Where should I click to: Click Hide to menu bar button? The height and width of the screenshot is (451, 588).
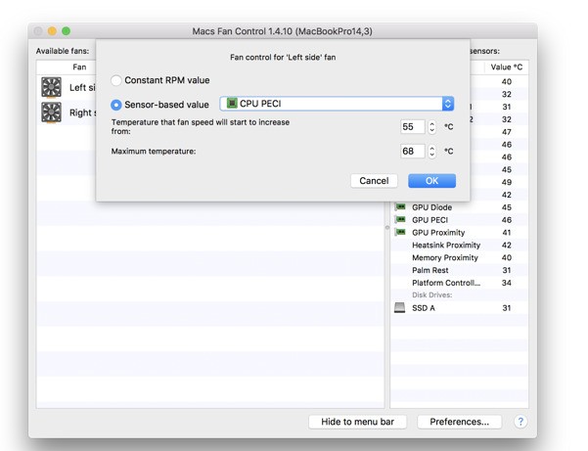click(x=357, y=422)
